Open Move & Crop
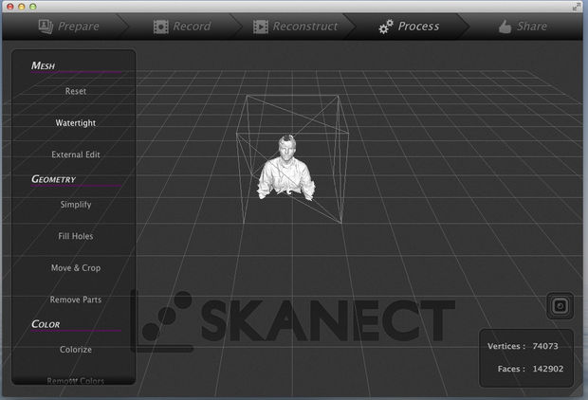 75,268
